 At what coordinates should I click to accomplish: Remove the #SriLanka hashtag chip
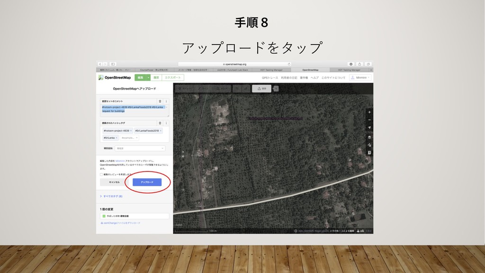tap(117, 138)
